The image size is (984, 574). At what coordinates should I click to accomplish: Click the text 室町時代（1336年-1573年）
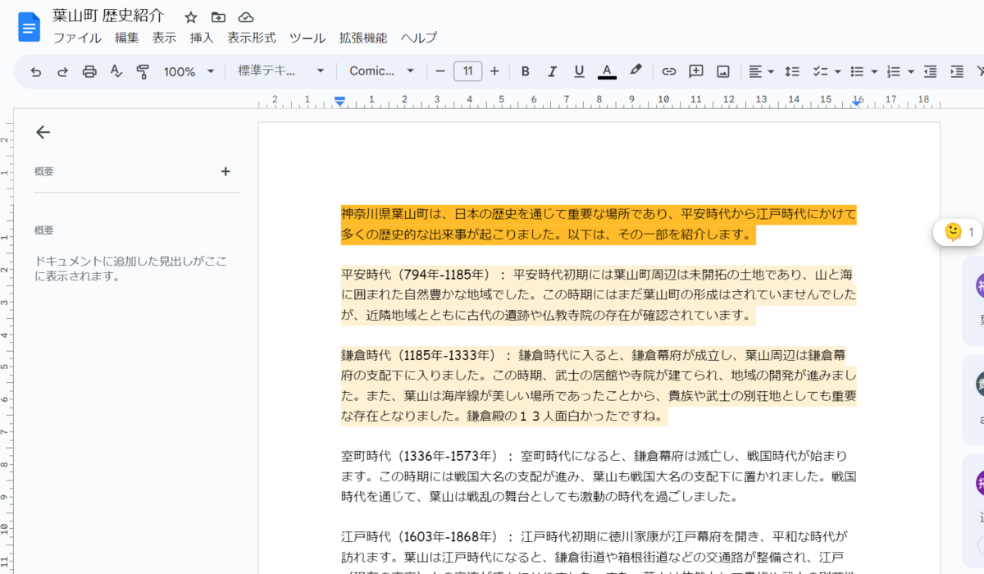click(421, 455)
